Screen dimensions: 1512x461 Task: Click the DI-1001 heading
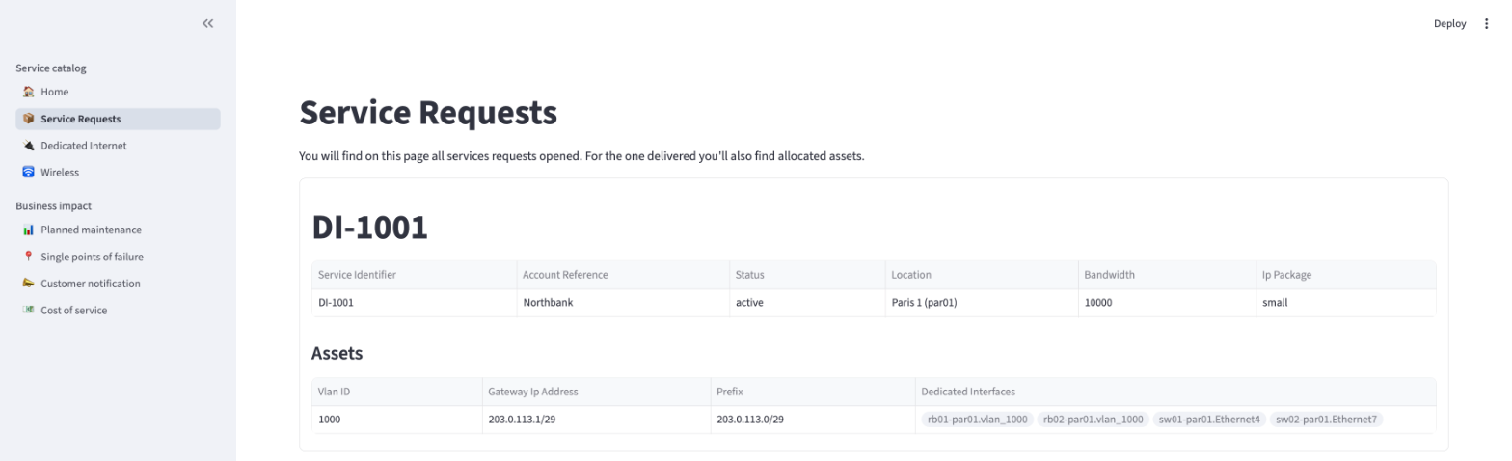pyautogui.click(x=369, y=227)
